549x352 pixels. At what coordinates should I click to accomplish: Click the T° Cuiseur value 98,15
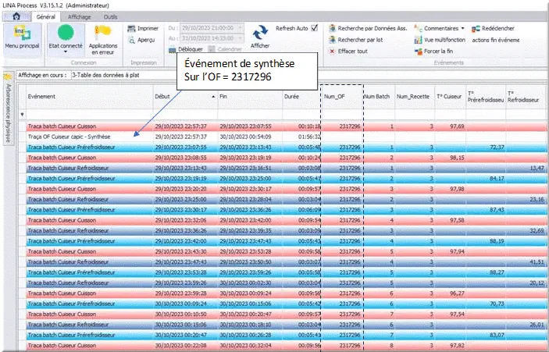[457, 158]
